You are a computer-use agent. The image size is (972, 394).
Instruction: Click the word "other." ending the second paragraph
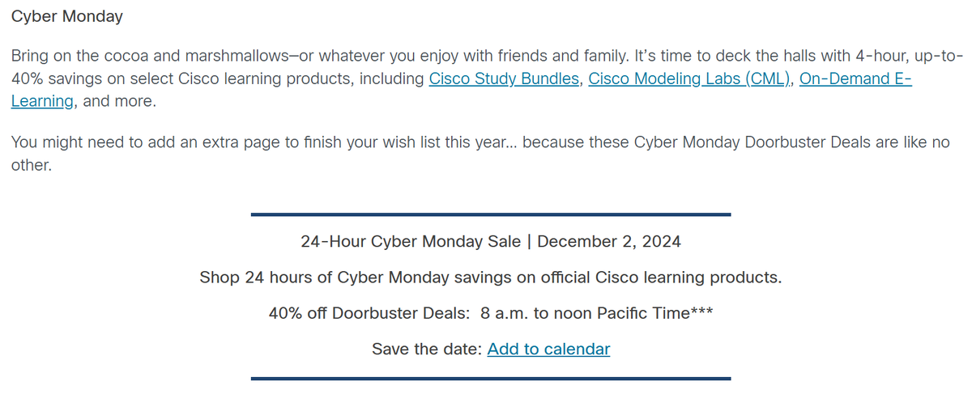pyautogui.click(x=32, y=166)
